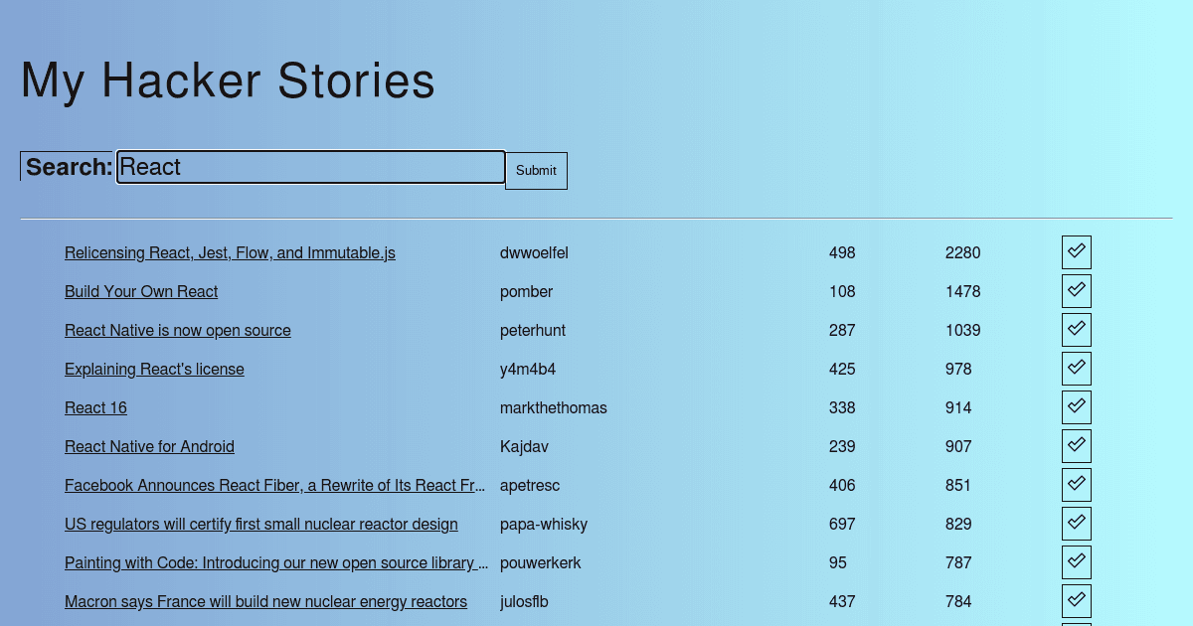Click the checkmark icon beside React Native for Android
The image size is (1193, 626).
click(x=1076, y=445)
